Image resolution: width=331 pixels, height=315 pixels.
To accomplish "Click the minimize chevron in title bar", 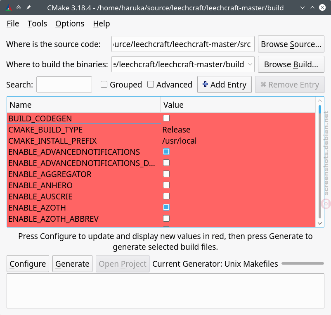I will 302,7.
